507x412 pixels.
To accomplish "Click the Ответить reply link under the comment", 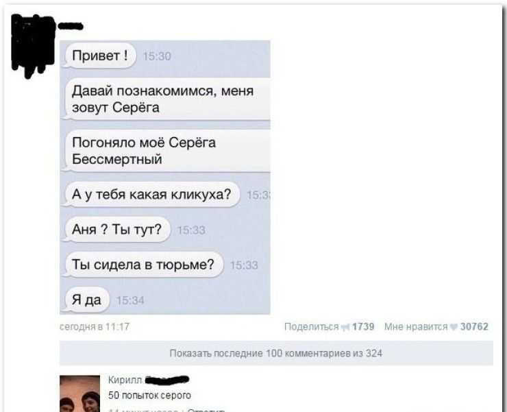I will click(x=206, y=410).
